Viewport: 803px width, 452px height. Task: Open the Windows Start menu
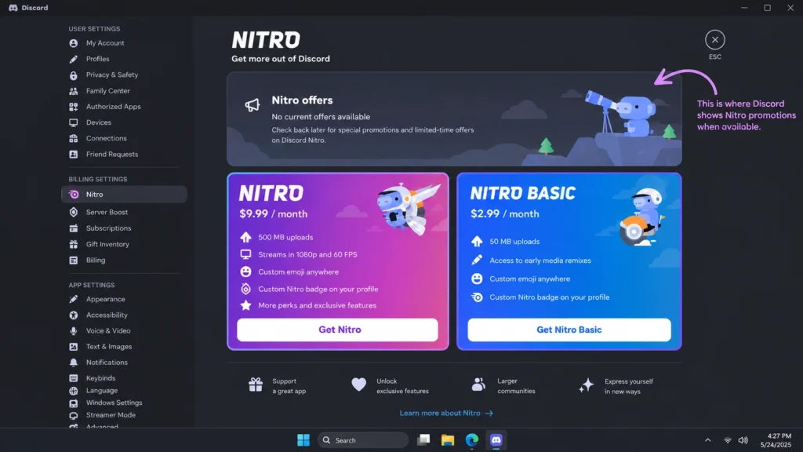click(x=303, y=440)
